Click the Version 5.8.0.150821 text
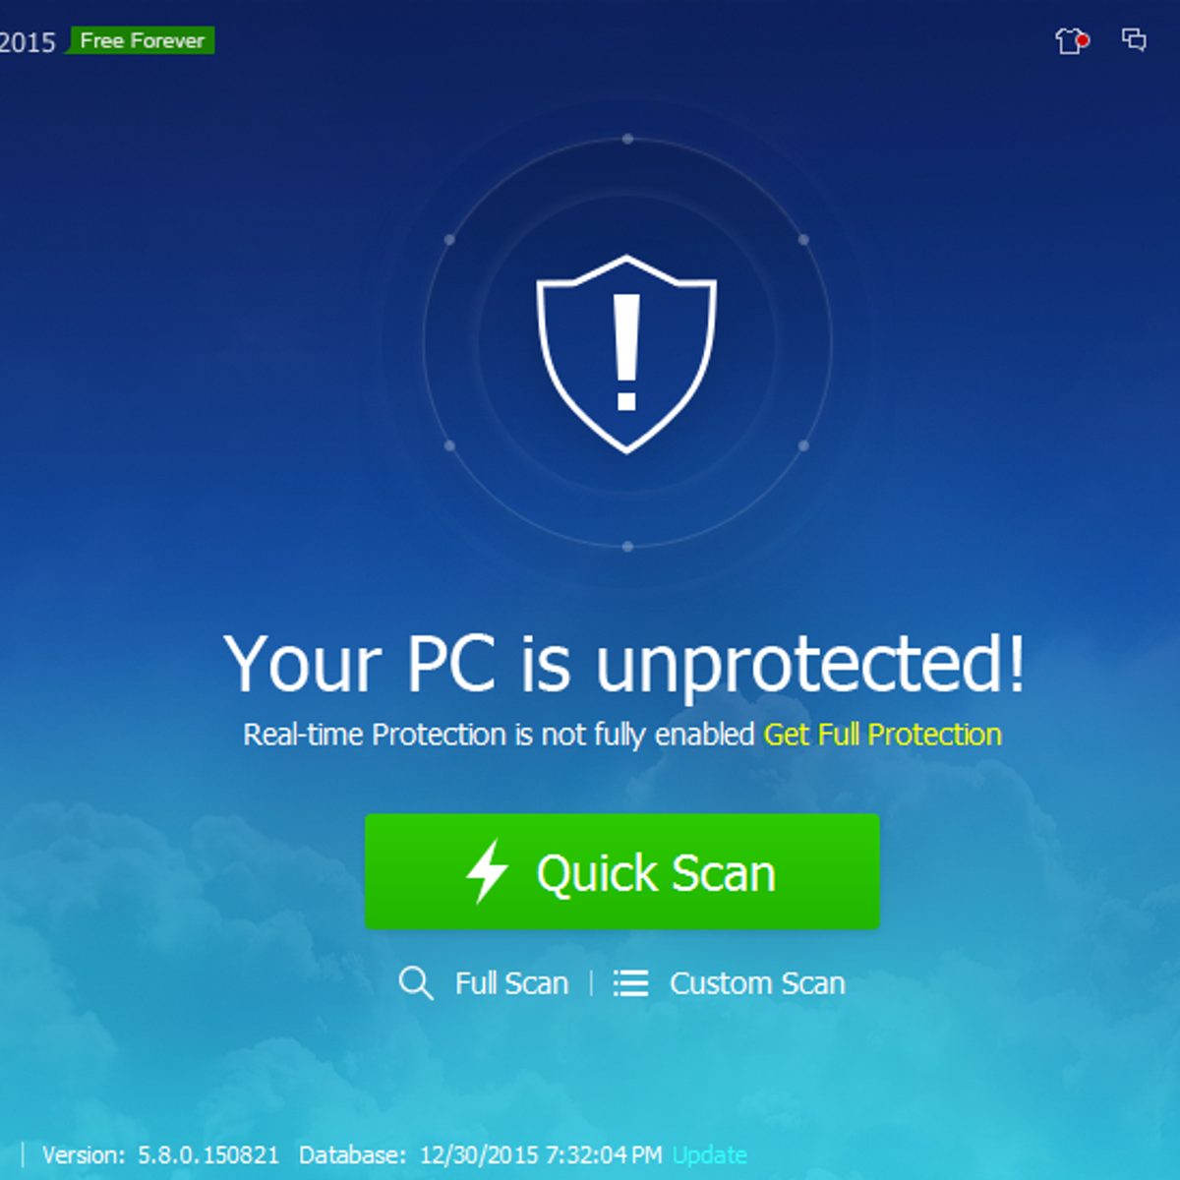Image resolution: width=1180 pixels, height=1180 pixels. click(160, 1154)
